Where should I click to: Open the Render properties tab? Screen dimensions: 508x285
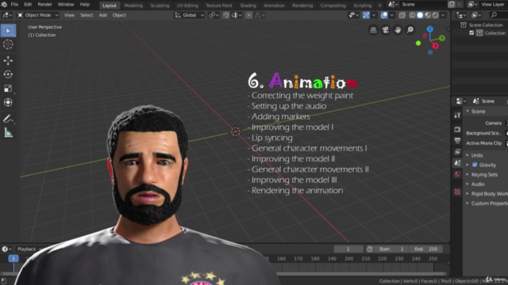tap(457, 129)
